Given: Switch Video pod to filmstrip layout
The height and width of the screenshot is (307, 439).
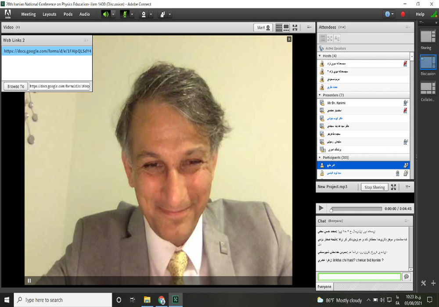Looking at the screenshot, I should coord(286,27).
